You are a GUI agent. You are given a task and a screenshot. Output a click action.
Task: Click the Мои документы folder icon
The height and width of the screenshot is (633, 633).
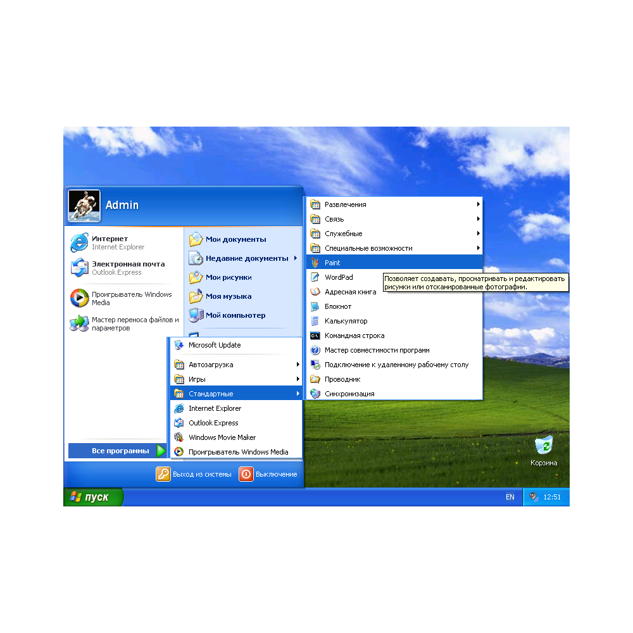(x=196, y=239)
